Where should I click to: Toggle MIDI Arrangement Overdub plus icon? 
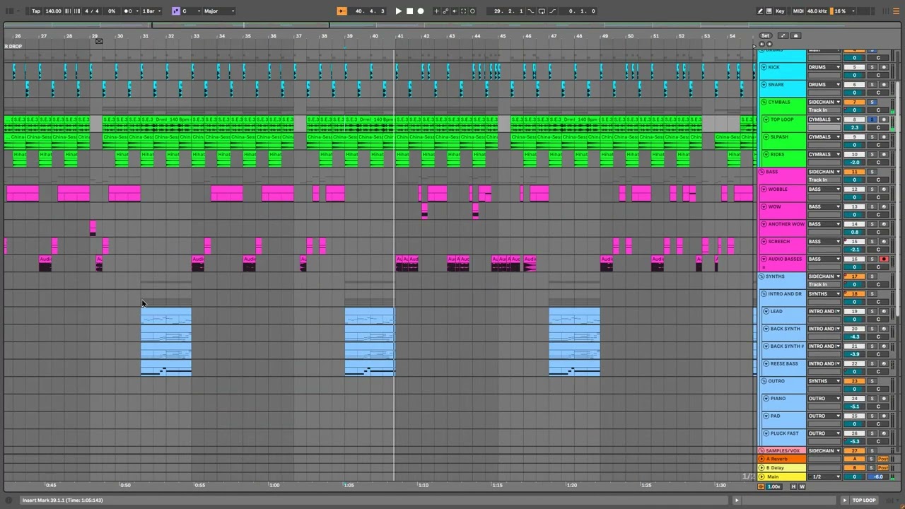pos(437,11)
